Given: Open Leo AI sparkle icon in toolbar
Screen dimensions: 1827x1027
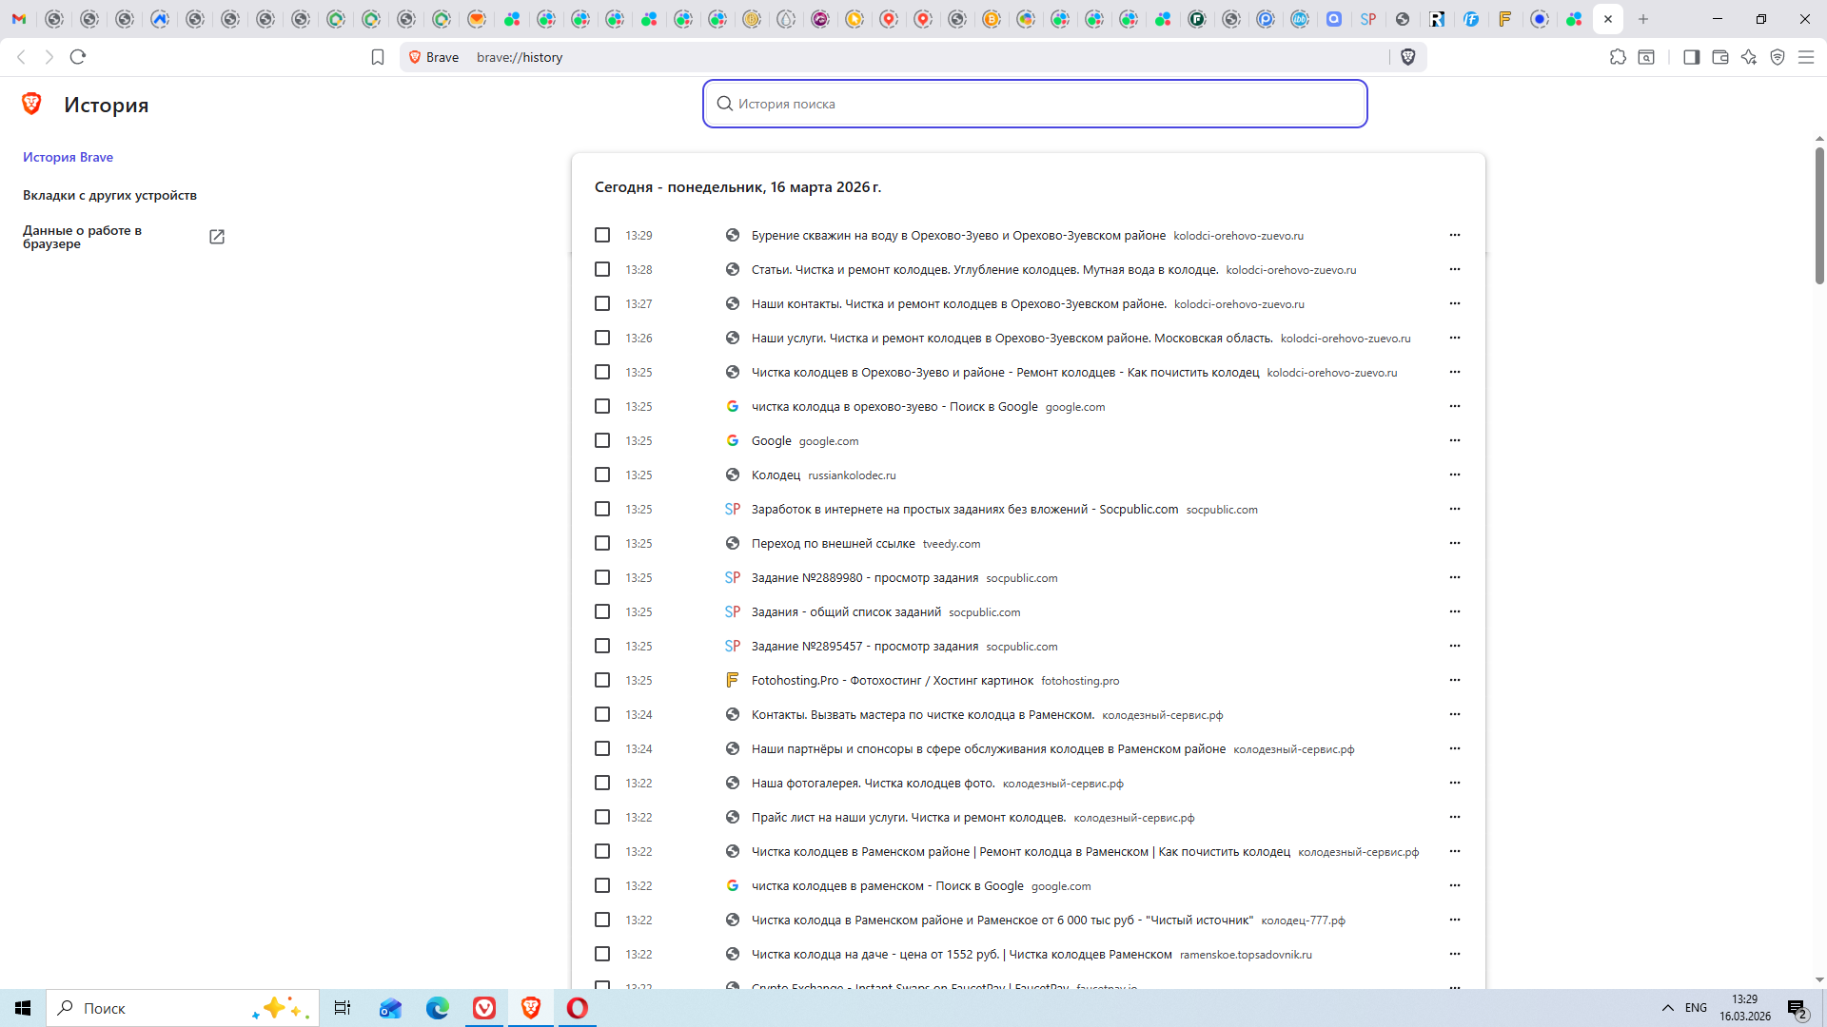Looking at the screenshot, I should tap(1749, 57).
